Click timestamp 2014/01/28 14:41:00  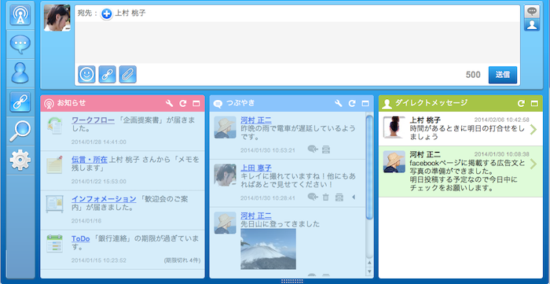pos(99,142)
